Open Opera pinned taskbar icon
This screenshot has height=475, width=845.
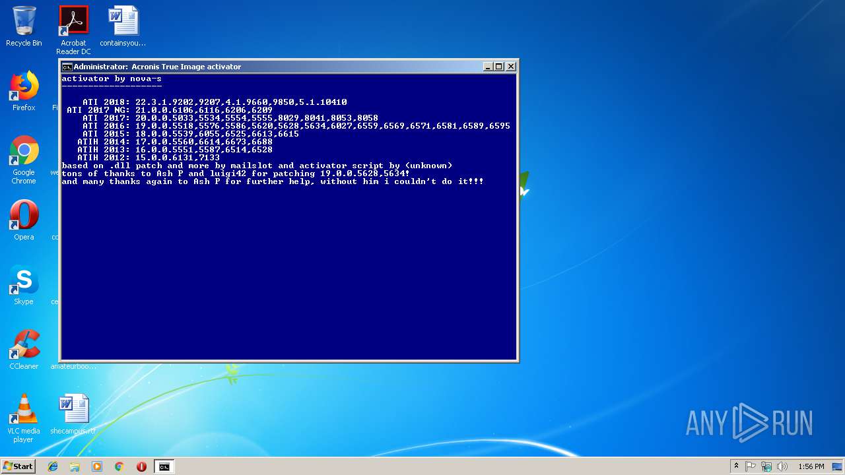[141, 466]
